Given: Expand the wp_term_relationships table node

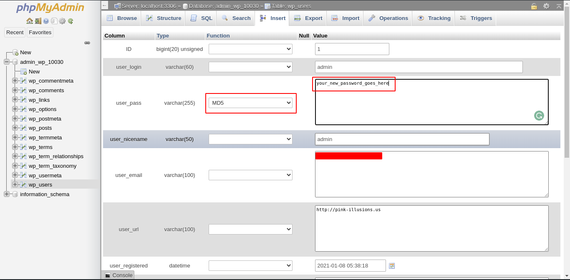Looking at the screenshot, I should (15, 156).
